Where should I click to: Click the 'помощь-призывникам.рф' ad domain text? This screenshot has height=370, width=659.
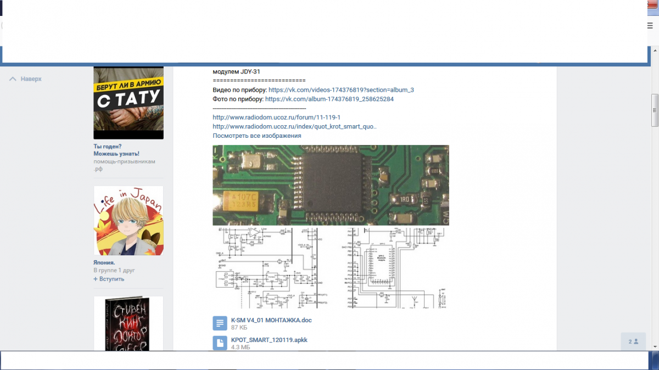[125, 165]
